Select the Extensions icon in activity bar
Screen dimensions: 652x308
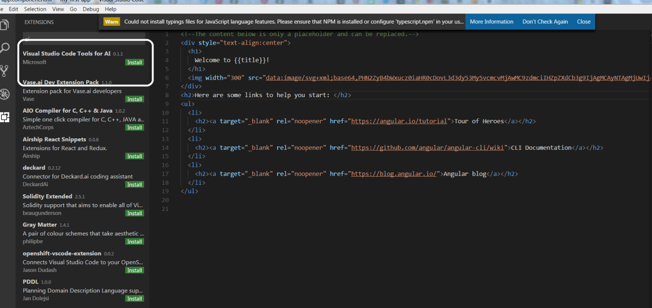(x=5, y=117)
